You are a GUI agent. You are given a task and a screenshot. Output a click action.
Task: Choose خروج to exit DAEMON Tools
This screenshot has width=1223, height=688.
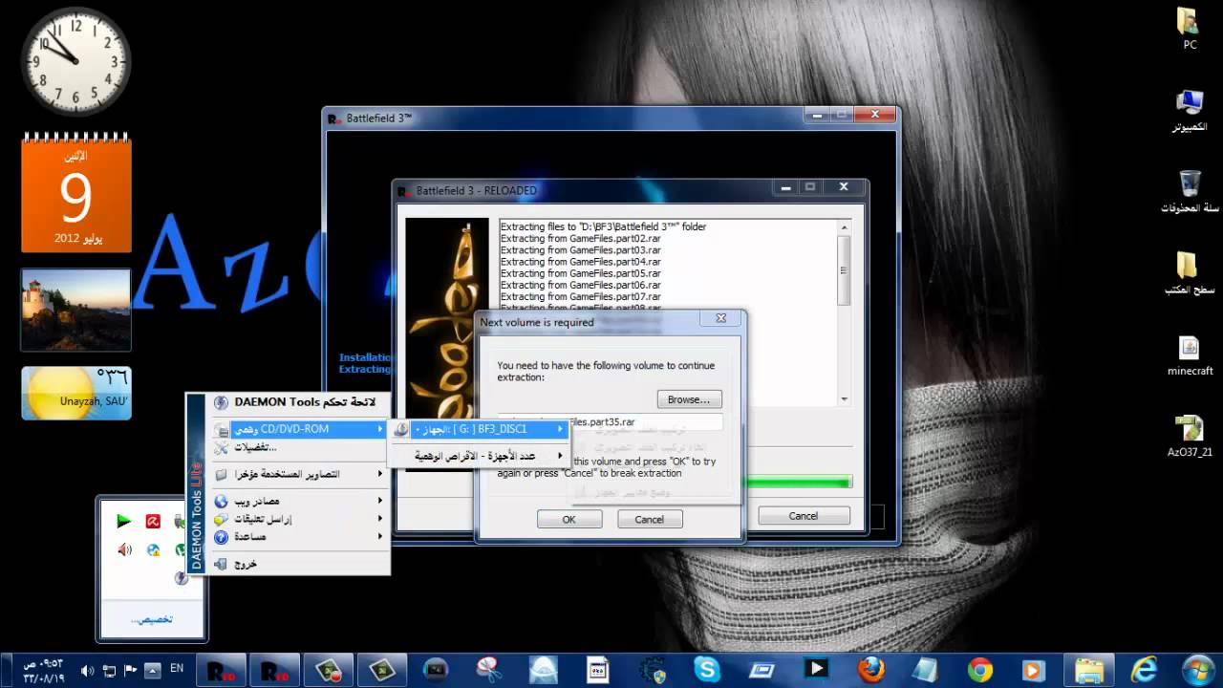click(300, 564)
